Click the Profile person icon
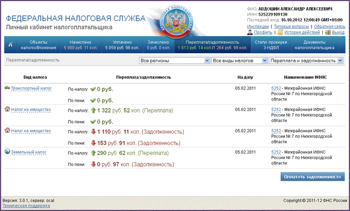 point(250,32)
